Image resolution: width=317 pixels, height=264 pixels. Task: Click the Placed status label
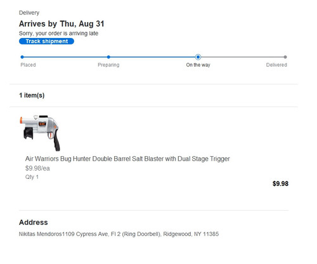click(28, 65)
